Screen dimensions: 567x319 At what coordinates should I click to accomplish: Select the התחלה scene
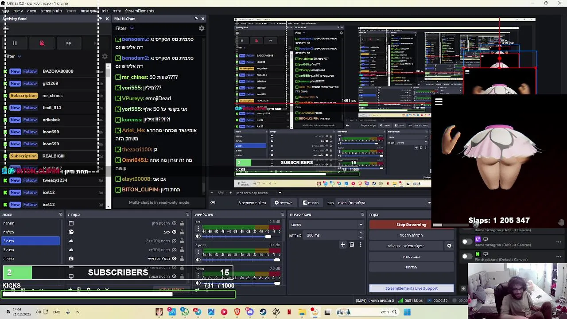31,223
